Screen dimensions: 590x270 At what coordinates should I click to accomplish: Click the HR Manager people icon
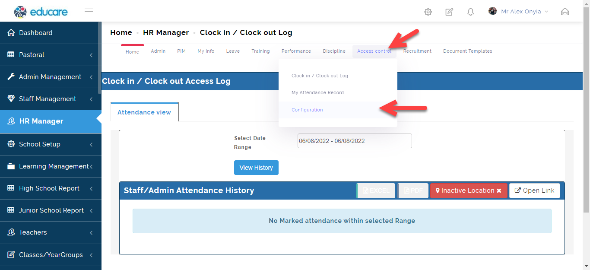11,121
